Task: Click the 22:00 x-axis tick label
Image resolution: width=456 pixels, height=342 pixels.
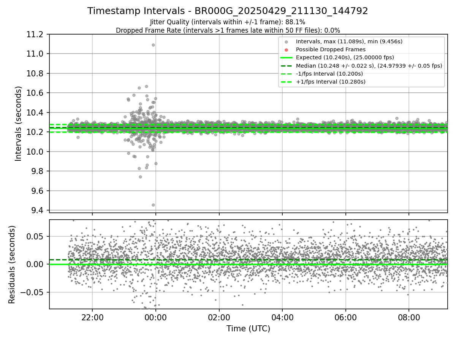Action: pos(92,317)
